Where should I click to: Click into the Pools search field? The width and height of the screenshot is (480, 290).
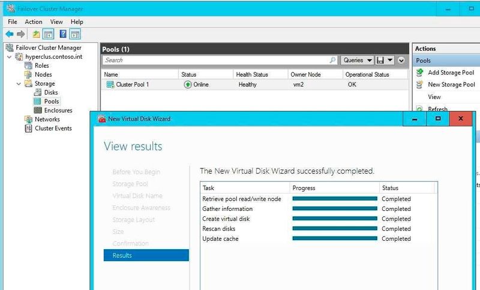point(215,60)
